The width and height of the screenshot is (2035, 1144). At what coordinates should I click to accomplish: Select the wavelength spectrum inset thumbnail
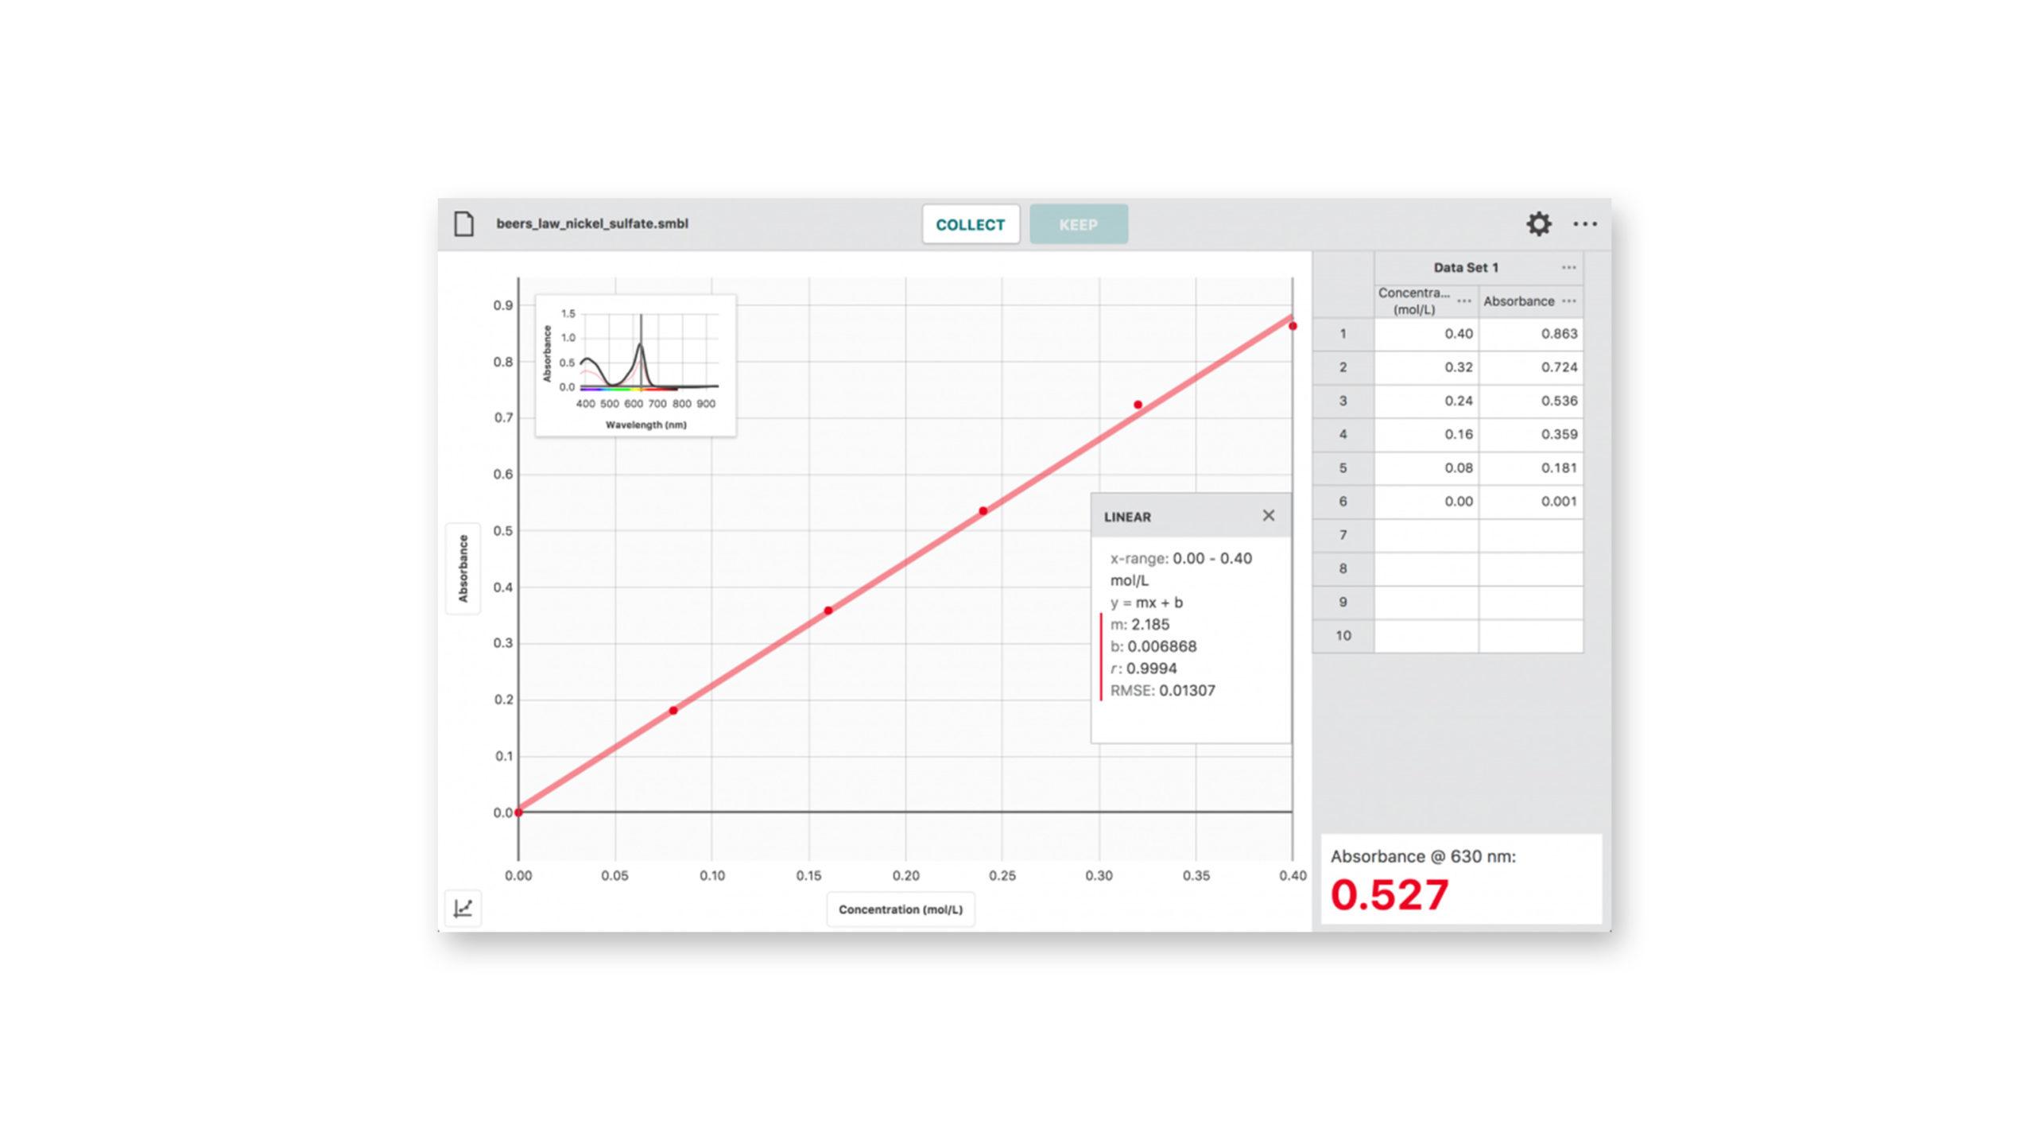click(x=635, y=366)
